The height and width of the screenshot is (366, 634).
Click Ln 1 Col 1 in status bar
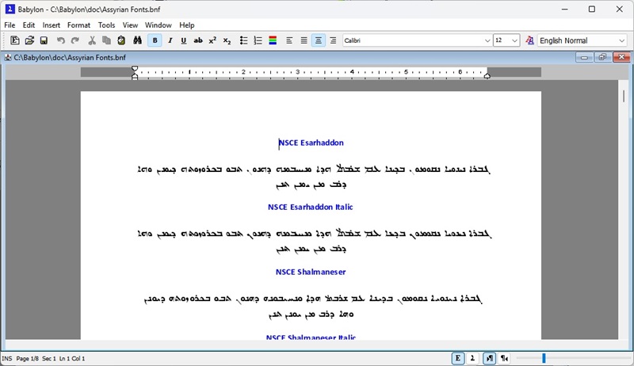(x=72, y=358)
